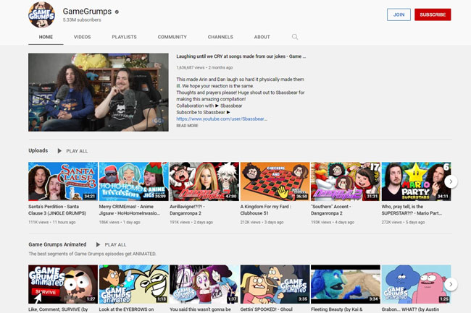Open 'Who, pray tell, is the SUPERSTAR' title
Viewport: 471px width, 313px height.
tap(412, 210)
